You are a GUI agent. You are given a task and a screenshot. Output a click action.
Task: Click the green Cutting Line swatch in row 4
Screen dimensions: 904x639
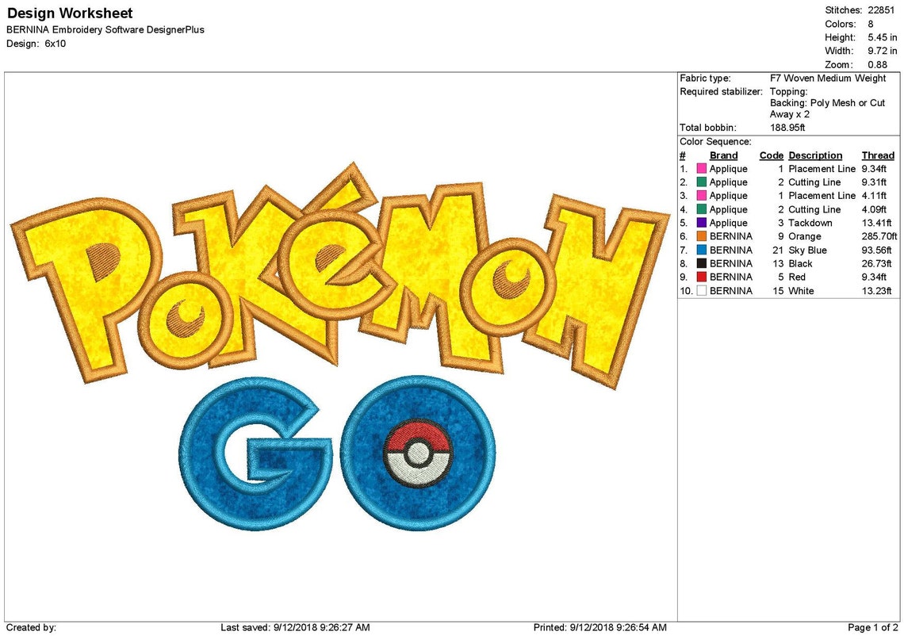point(701,209)
